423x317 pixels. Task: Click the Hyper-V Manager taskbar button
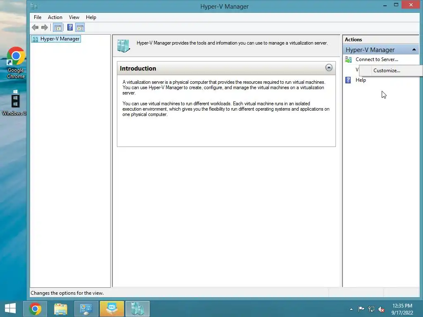pyautogui.click(x=137, y=309)
